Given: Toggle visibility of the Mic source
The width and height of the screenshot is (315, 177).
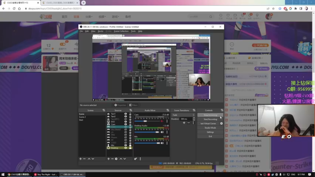Looking at the screenshot, I should pyautogui.click(x=126, y=145).
